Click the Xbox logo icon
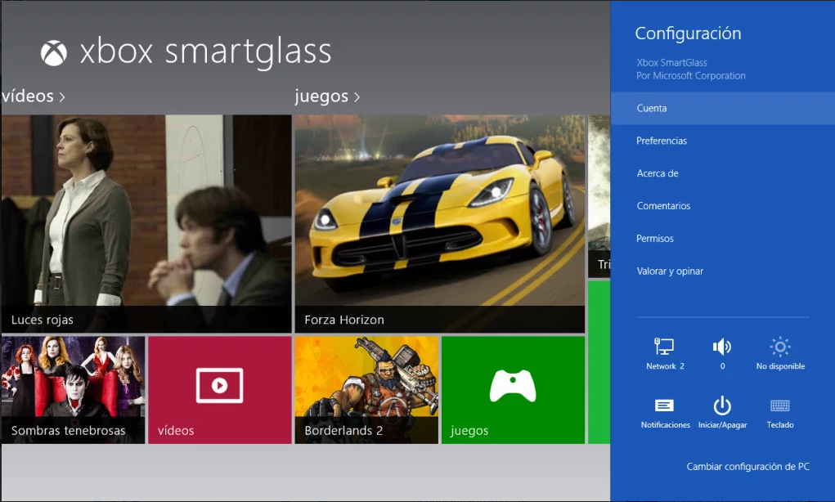 [x=54, y=52]
